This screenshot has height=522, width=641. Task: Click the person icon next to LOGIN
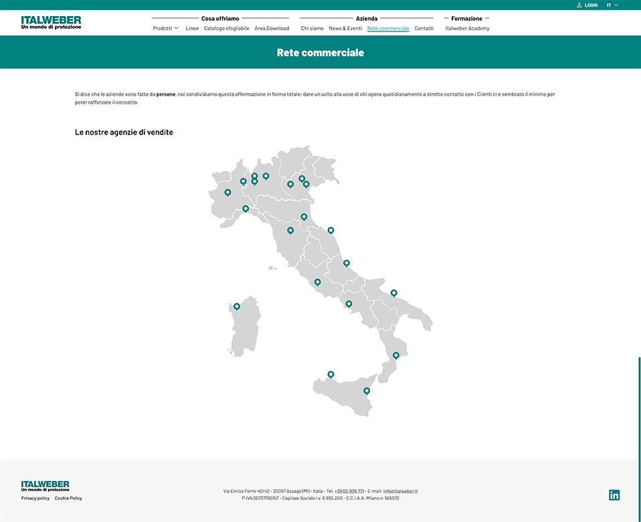pyautogui.click(x=579, y=5)
